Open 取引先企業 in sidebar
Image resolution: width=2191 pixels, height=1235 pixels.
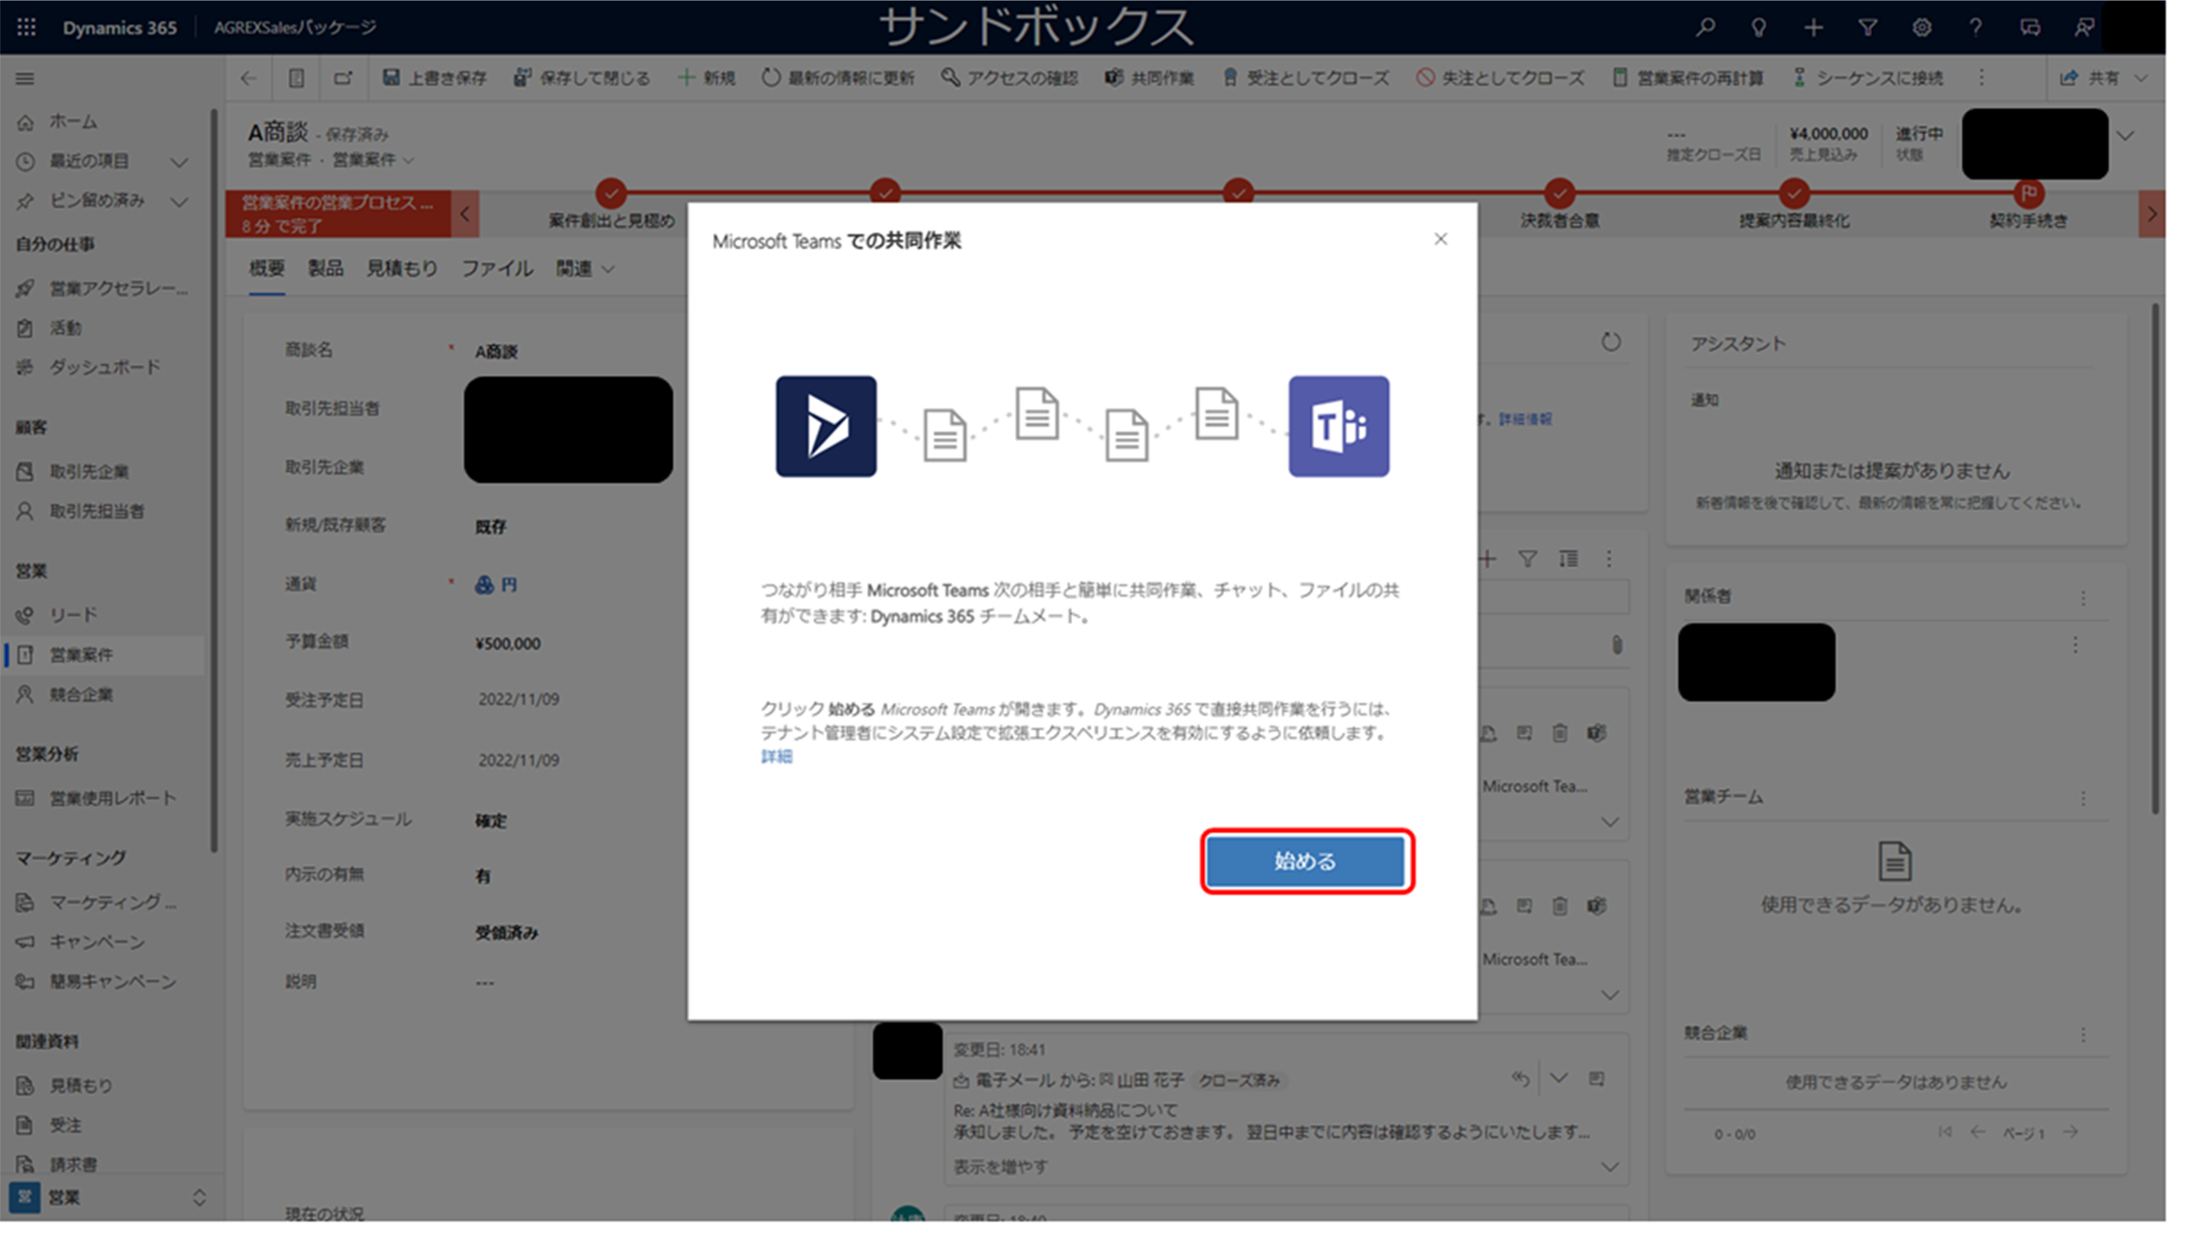(x=88, y=472)
